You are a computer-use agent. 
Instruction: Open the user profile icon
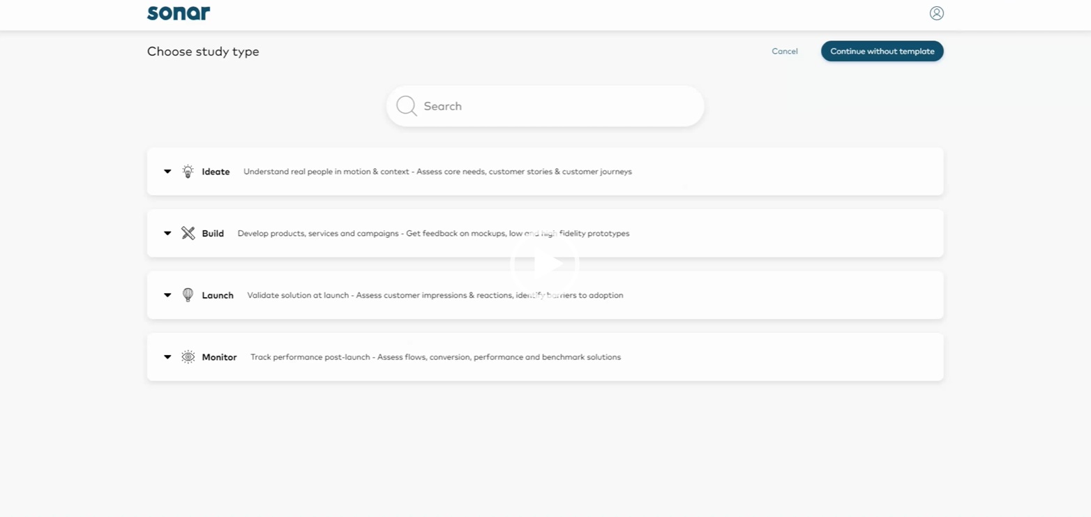(x=936, y=13)
